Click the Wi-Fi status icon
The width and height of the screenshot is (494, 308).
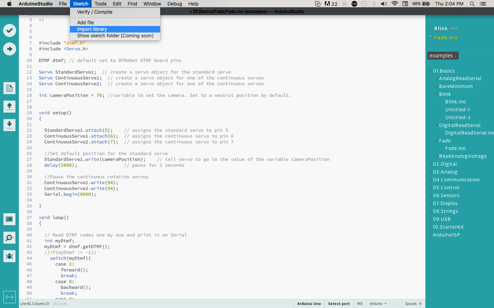pyautogui.click(x=395, y=4)
